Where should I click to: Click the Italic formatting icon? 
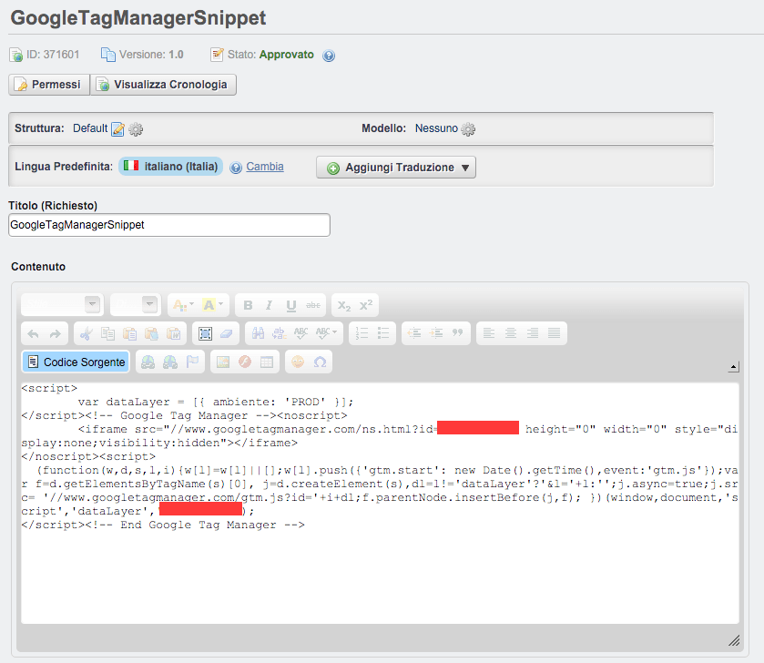pos(269,305)
